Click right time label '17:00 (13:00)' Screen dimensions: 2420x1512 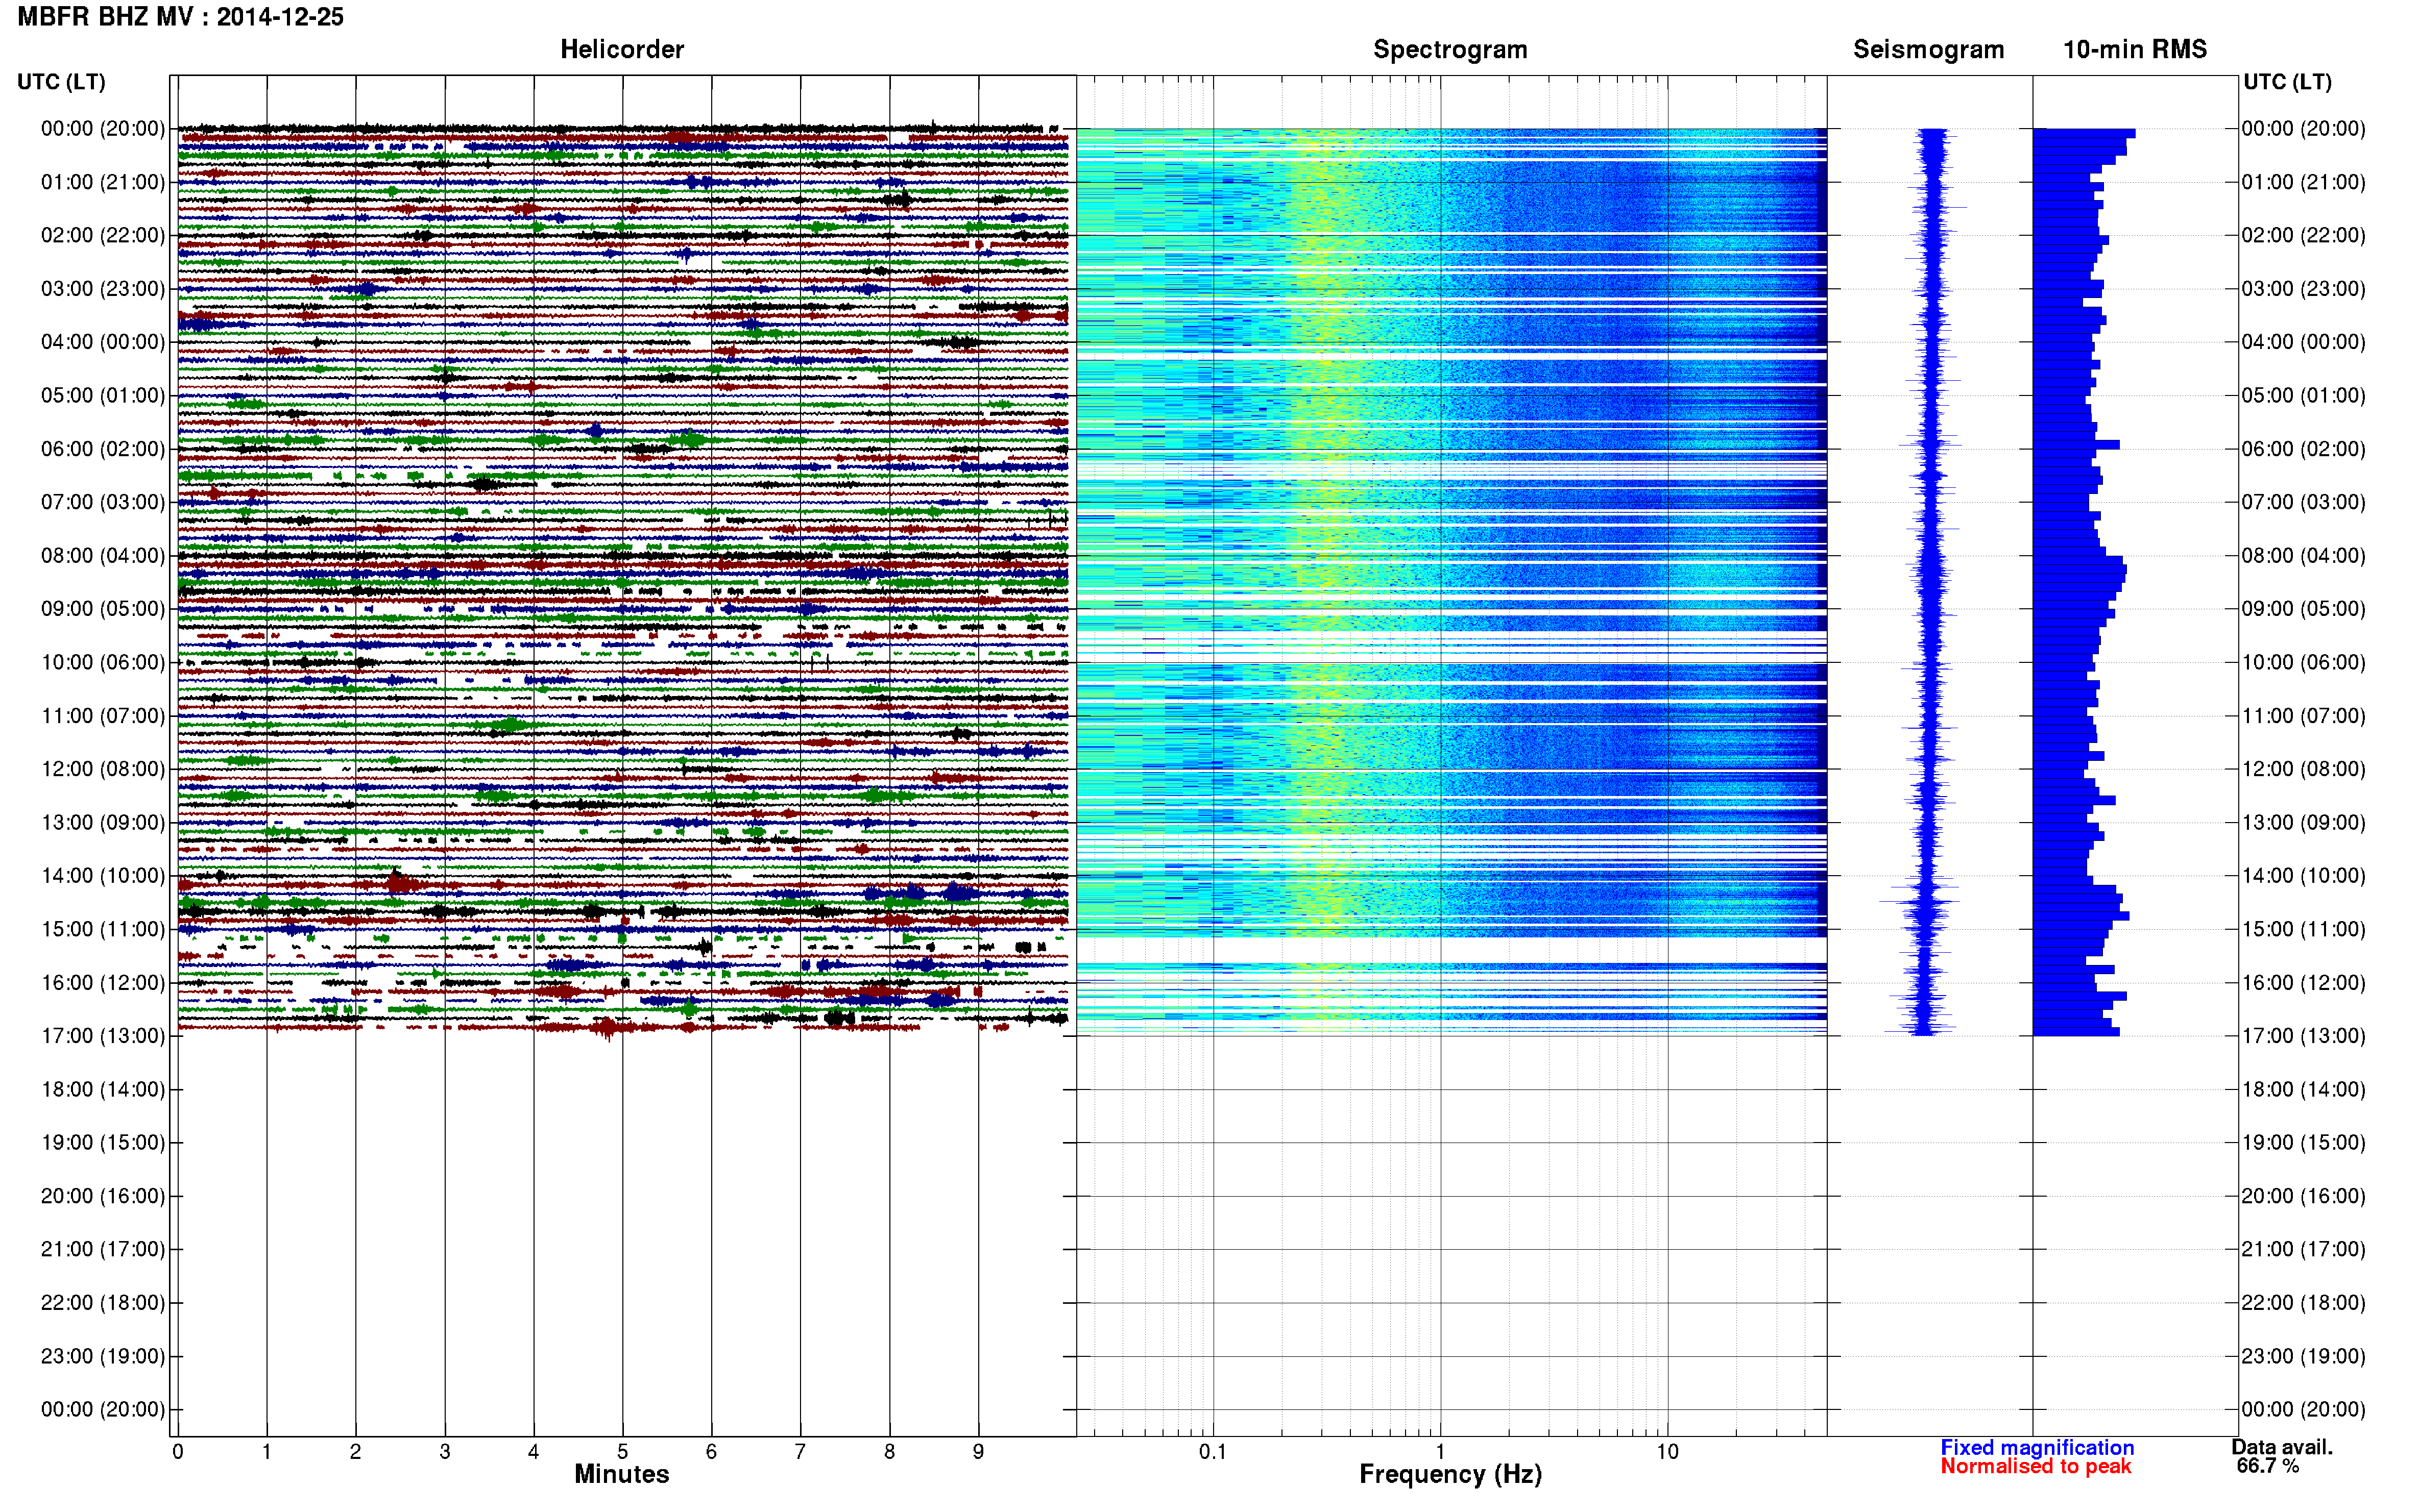[x=2303, y=1036]
